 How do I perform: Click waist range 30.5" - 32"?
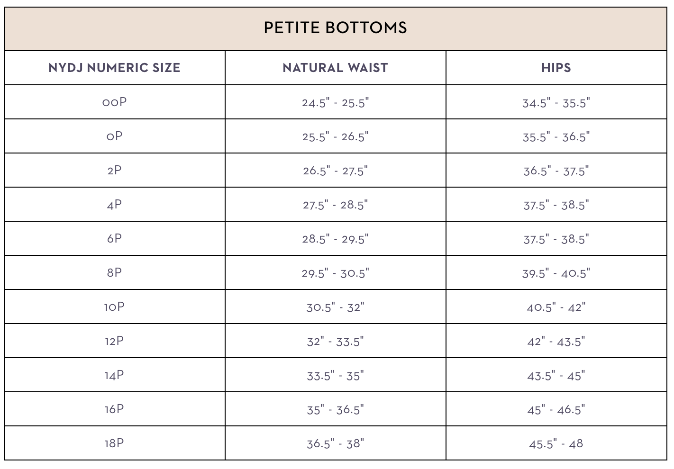point(335,307)
